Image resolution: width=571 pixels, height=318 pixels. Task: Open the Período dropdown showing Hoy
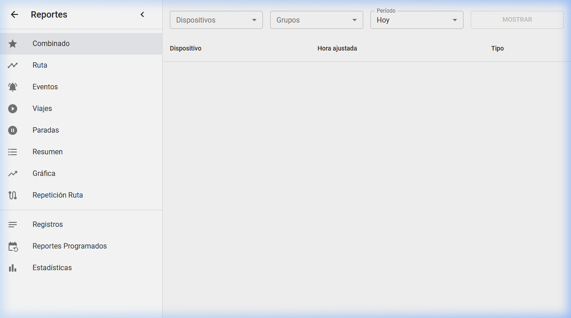pyautogui.click(x=417, y=20)
